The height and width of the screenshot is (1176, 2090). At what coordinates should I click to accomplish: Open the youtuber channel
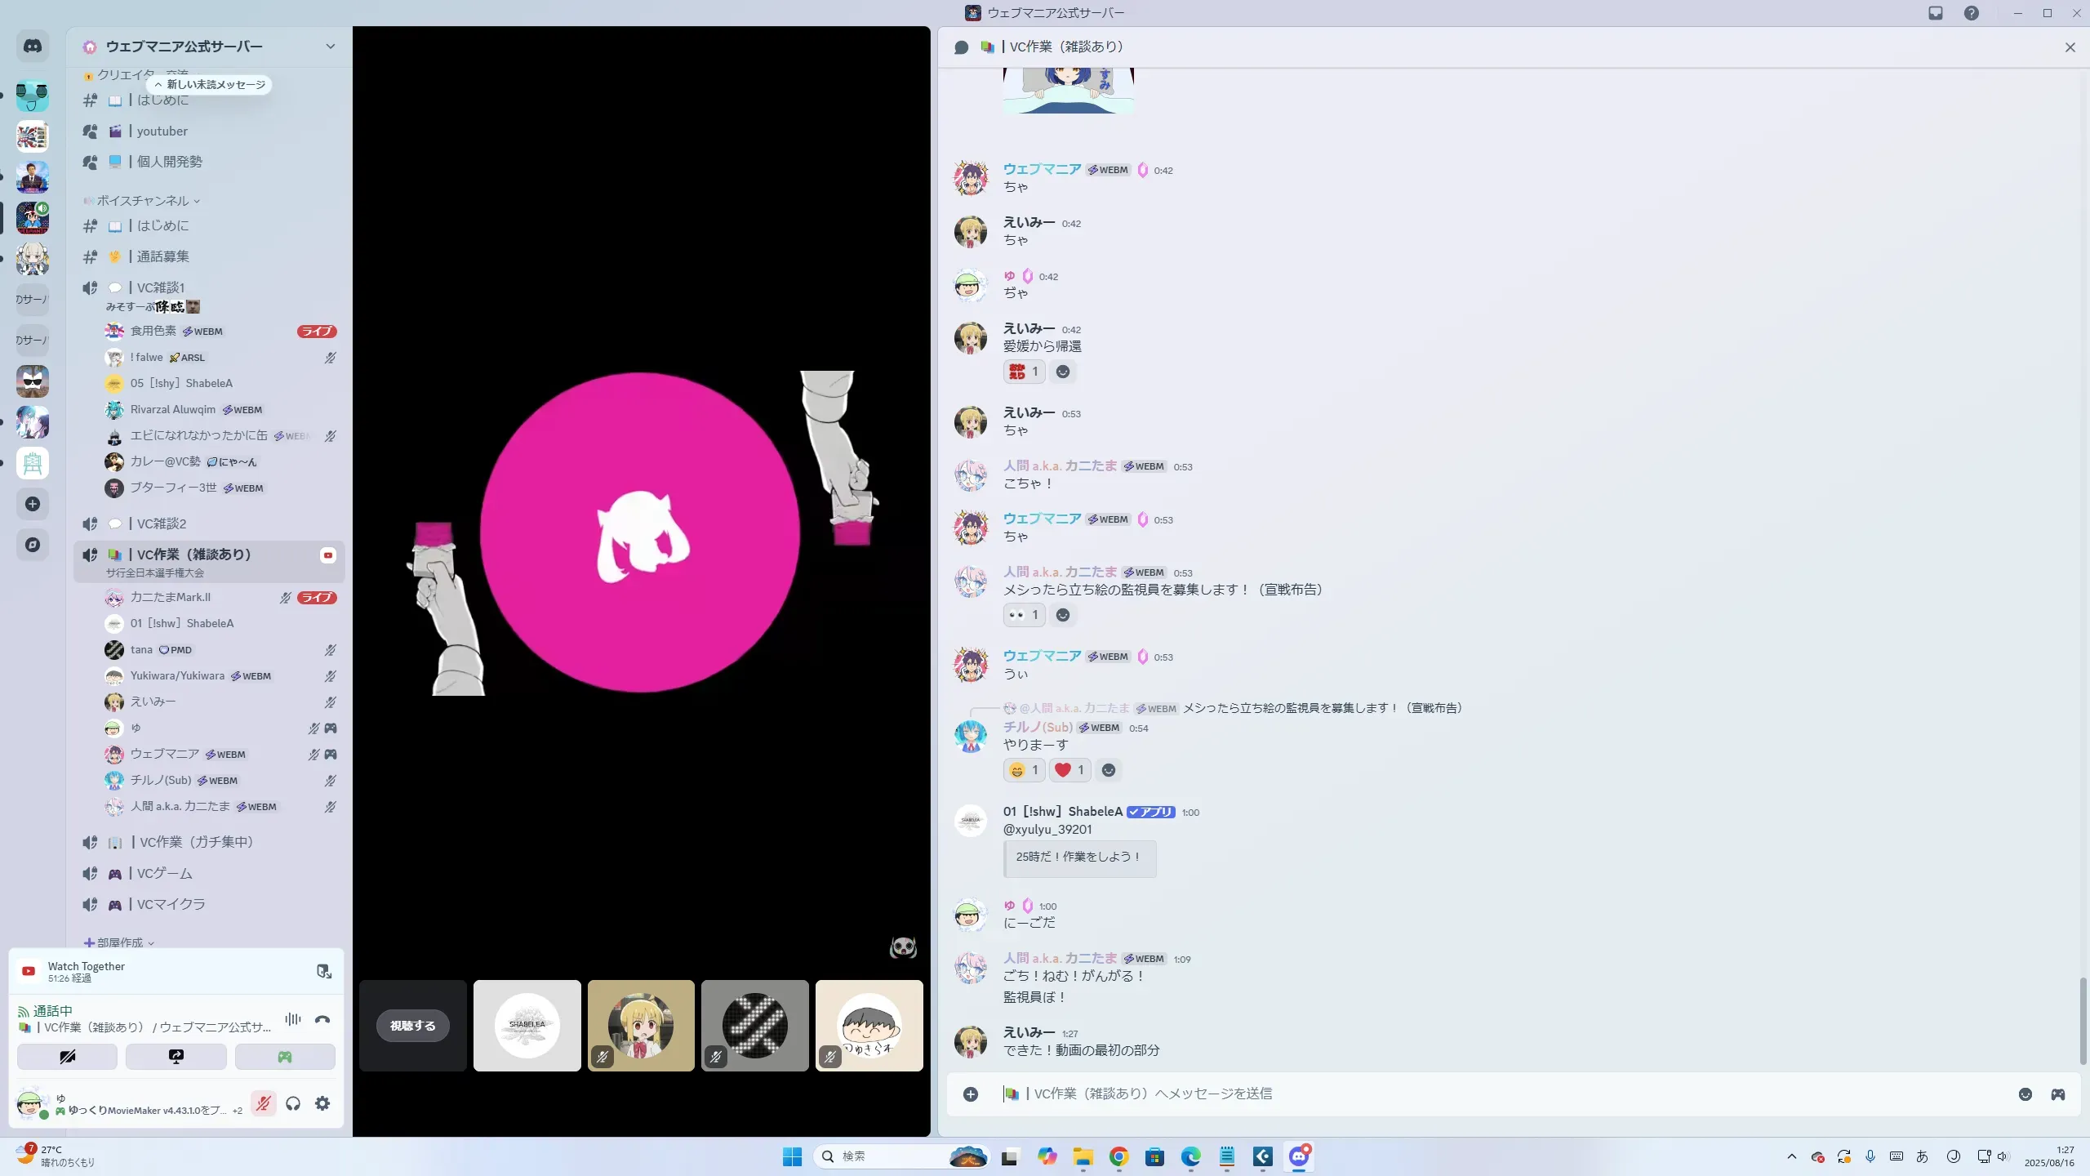point(162,131)
